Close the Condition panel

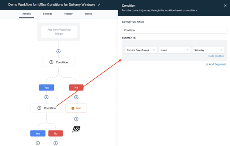coord(225,6)
